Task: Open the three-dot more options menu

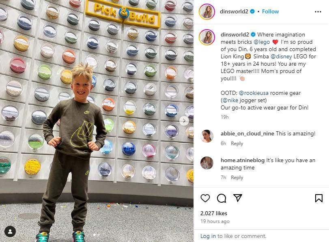Action: 318,12
